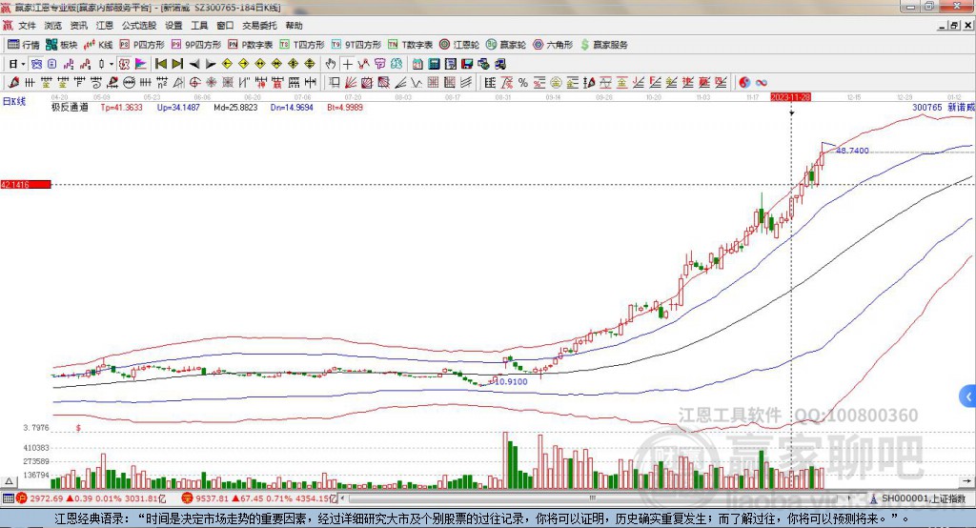Viewport: 976px width, 528px height.
Task: Open the 9T四方形 tool
Action: pos(356,45)
